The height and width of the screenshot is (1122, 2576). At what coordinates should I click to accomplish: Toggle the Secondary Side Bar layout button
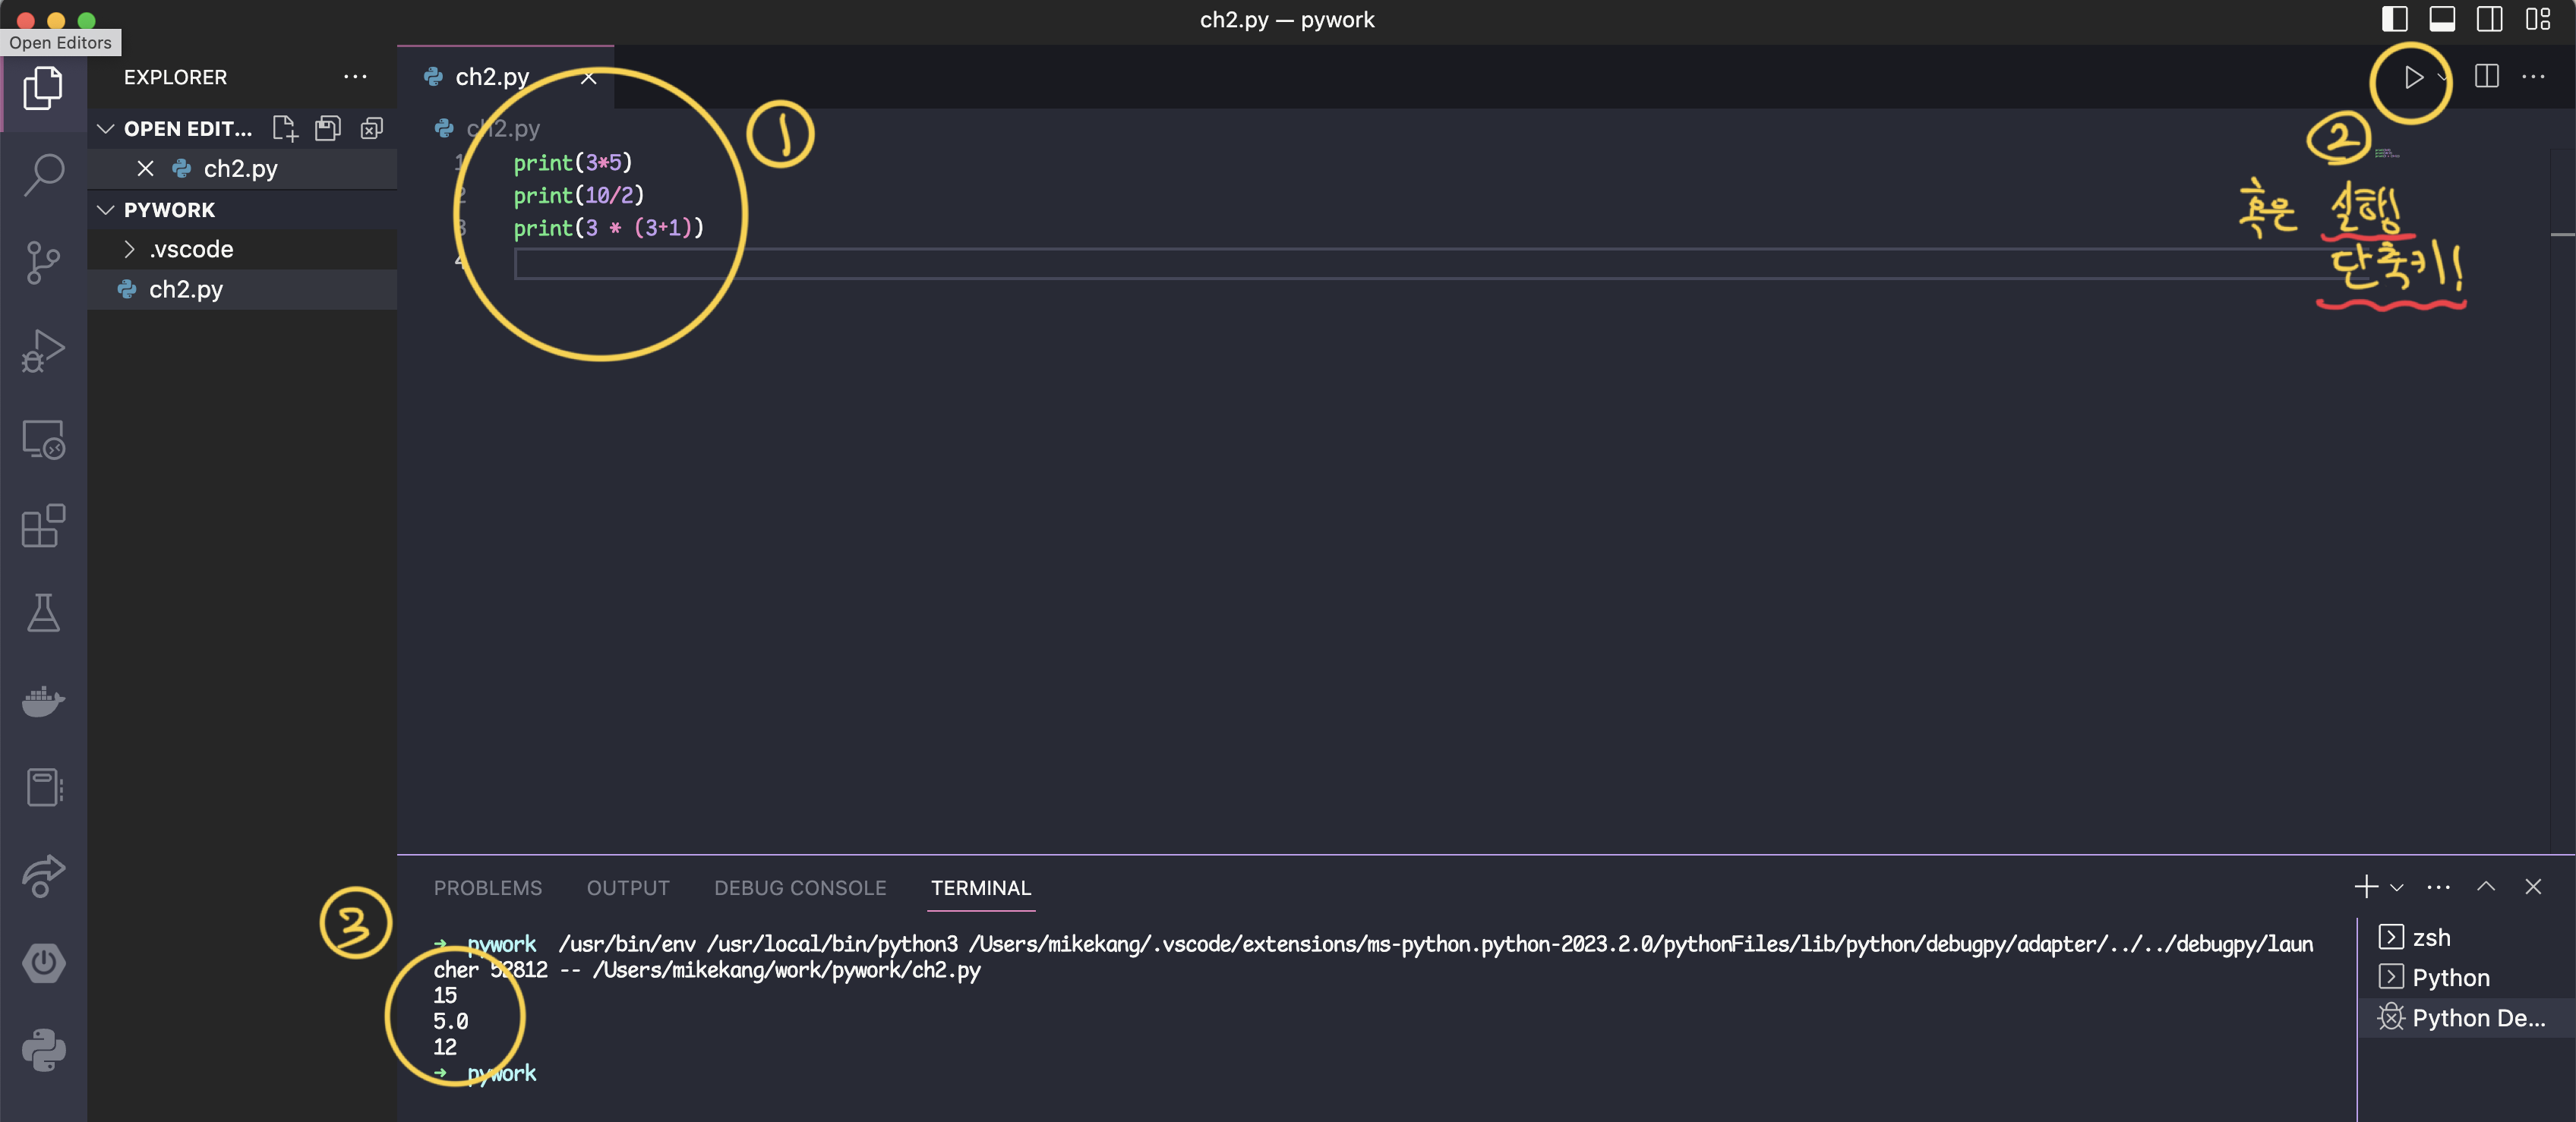tap(2490, 19)
